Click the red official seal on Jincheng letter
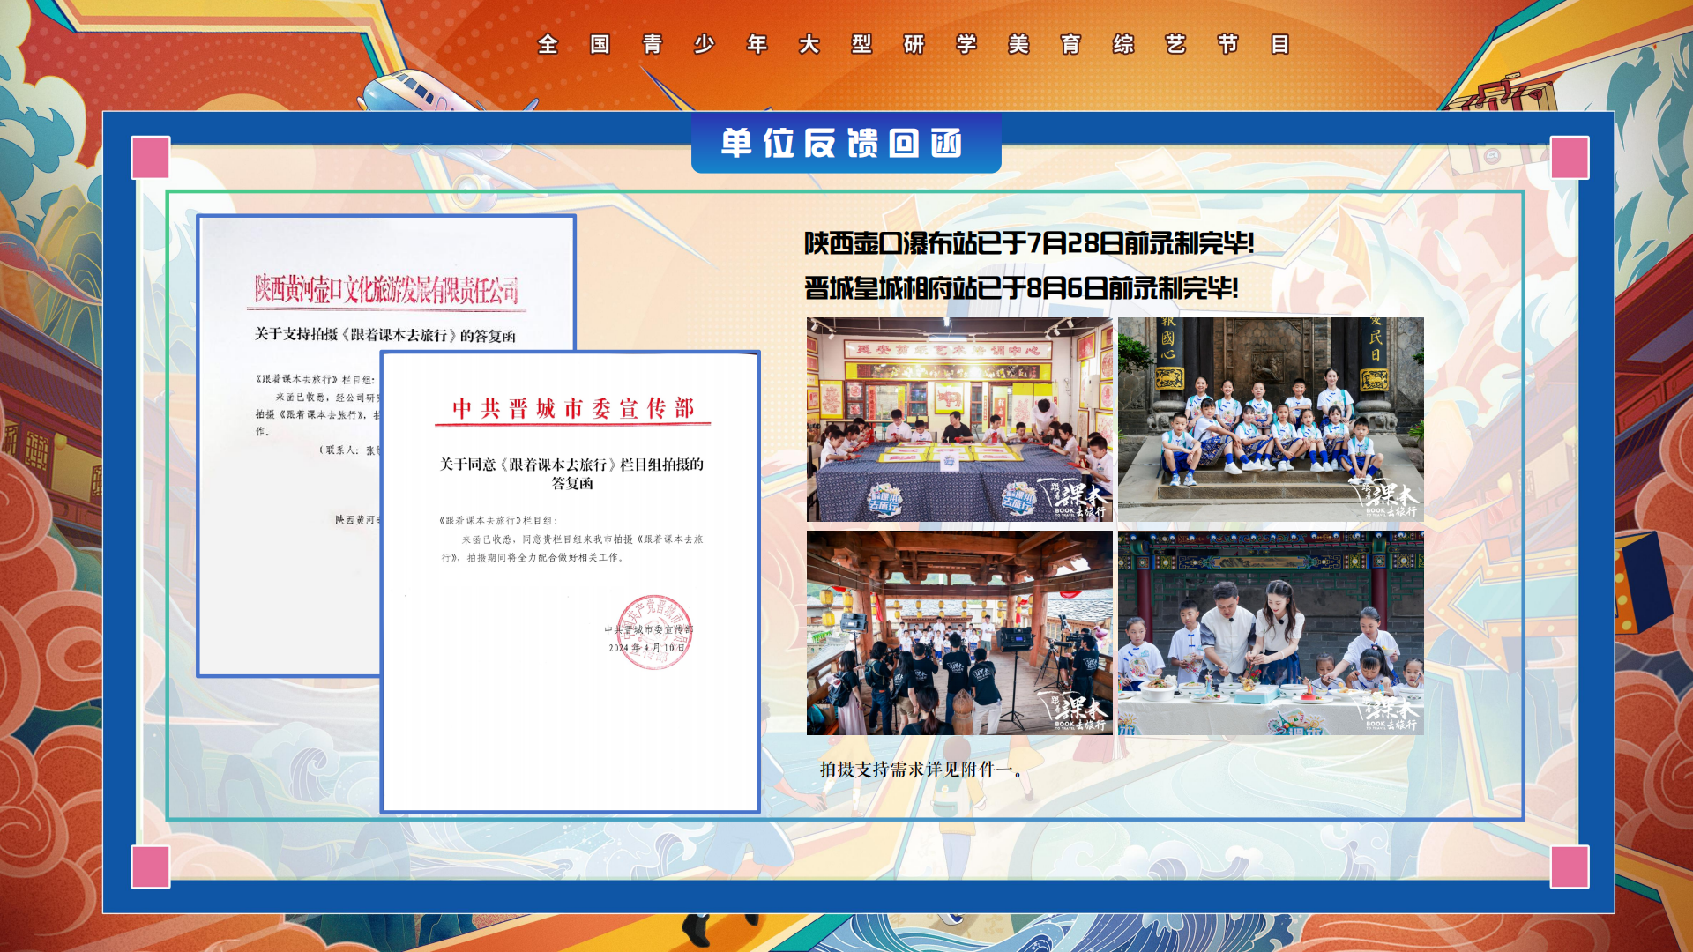 pos(653,632)
